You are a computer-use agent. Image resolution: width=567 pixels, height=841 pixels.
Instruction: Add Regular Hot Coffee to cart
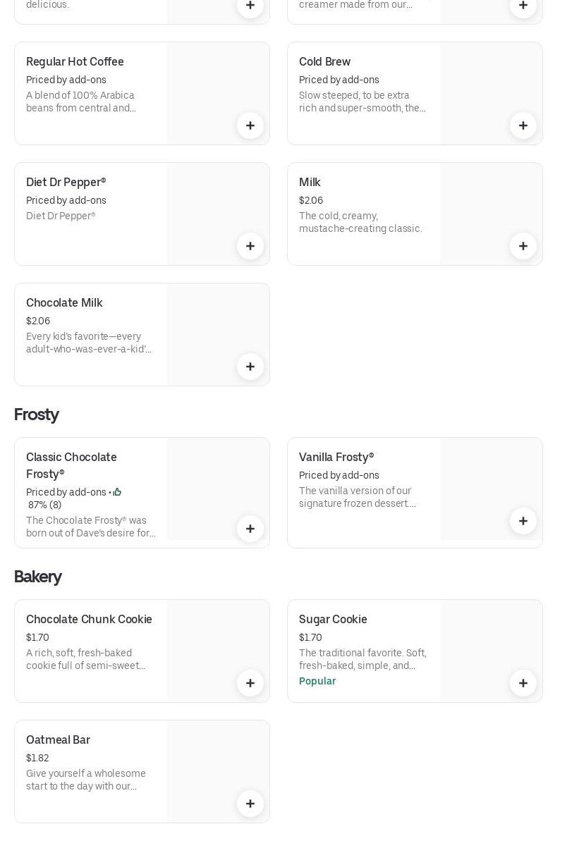250,125
